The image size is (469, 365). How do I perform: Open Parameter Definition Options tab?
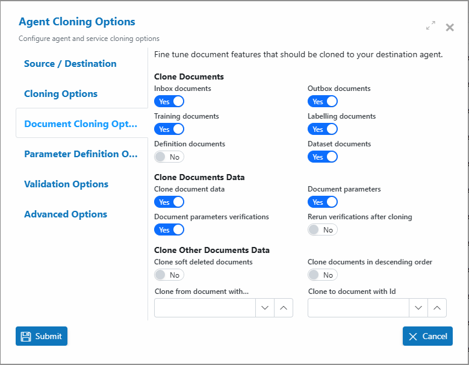[x=81, y=154]
